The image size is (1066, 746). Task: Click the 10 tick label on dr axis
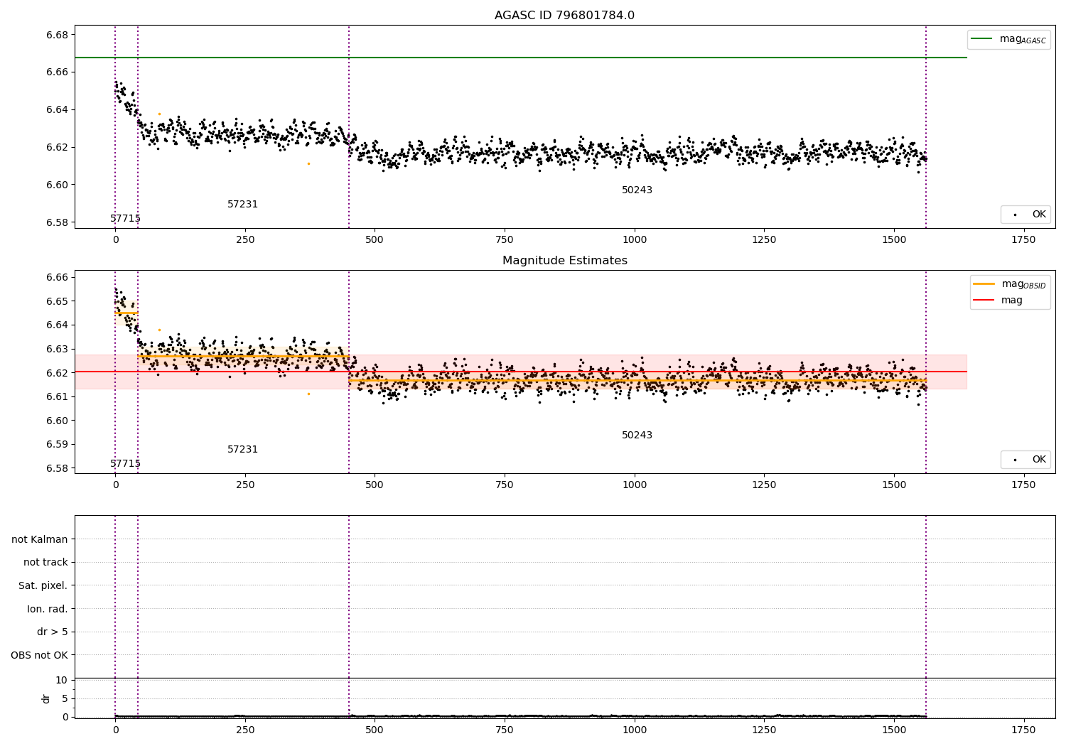coord(62,680)
